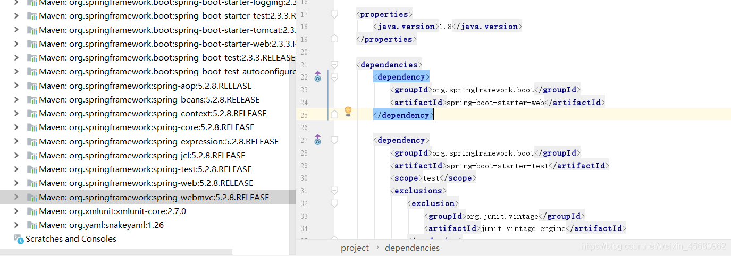The image size is (731, 256).
Task: Click 'test' scope value on line 30
Action: coord(431,178)
